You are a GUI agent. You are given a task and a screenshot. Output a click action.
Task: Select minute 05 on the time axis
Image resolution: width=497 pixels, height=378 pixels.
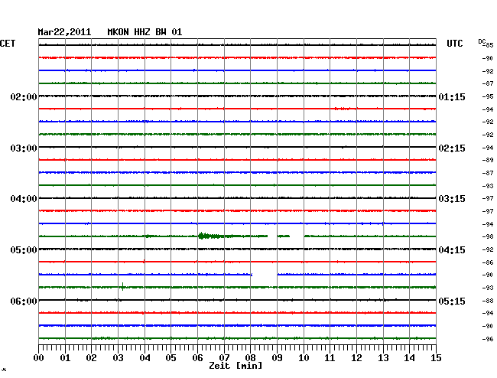coord(171,358)
